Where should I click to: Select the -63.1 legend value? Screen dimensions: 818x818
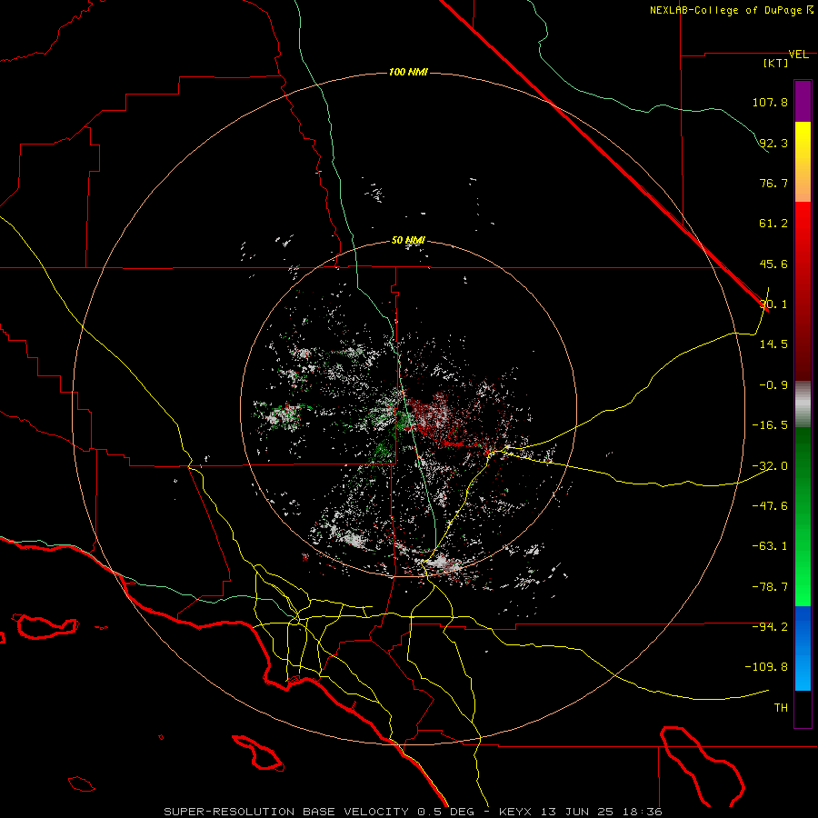[770, 546]
